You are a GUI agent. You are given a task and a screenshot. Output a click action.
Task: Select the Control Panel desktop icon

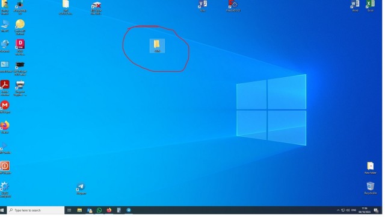tap(5, 67)
